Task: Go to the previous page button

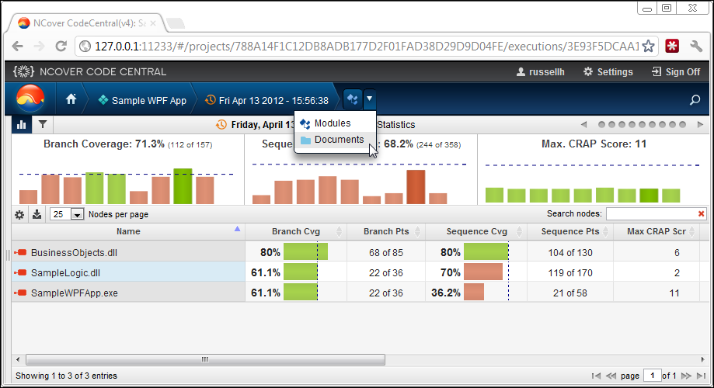Action: click(x=611, y=376)
